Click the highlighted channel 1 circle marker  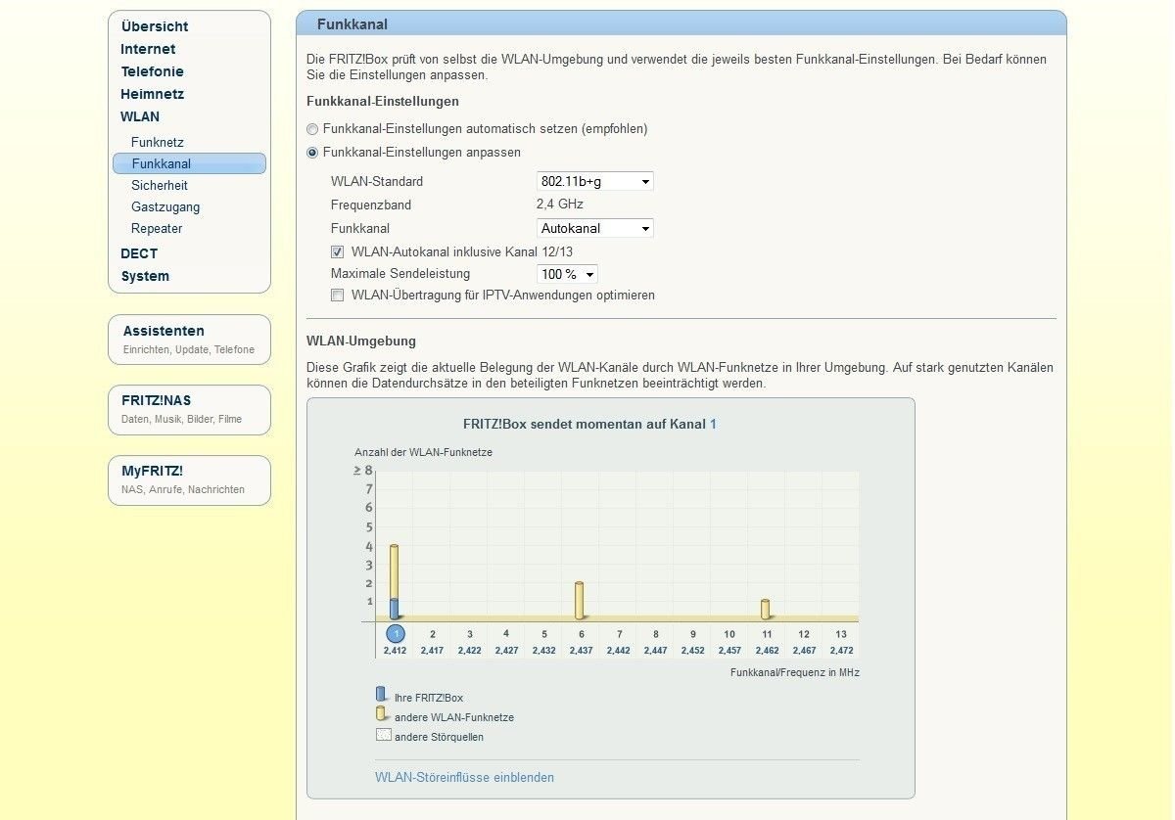click(395, 633)
